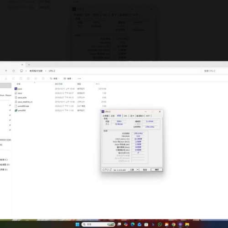Click the Share icon in Explorer toolbar
228x228 pixels.
point(36,78)
